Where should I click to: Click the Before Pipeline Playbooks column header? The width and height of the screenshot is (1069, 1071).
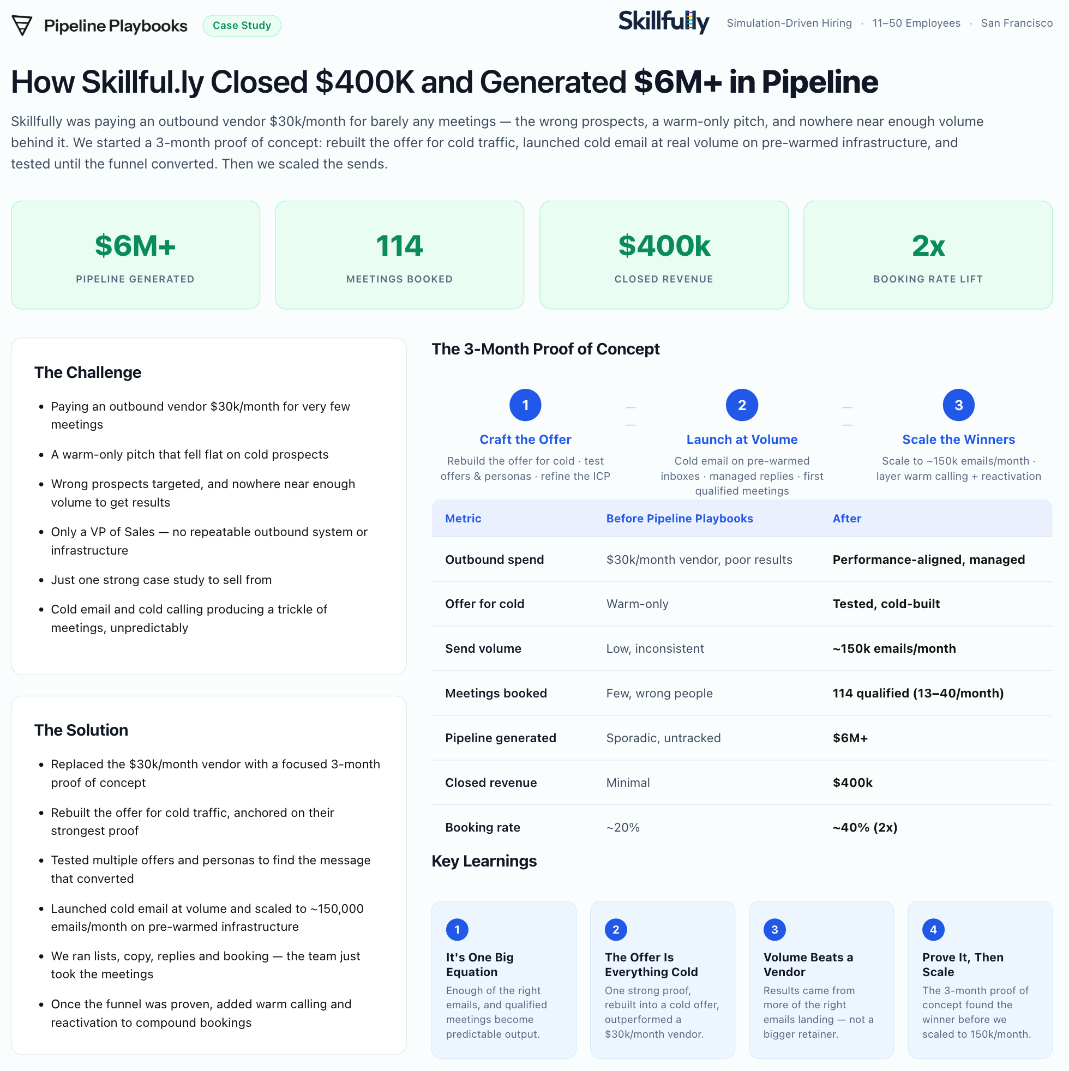pyautogui.click(x=679, y=518)
